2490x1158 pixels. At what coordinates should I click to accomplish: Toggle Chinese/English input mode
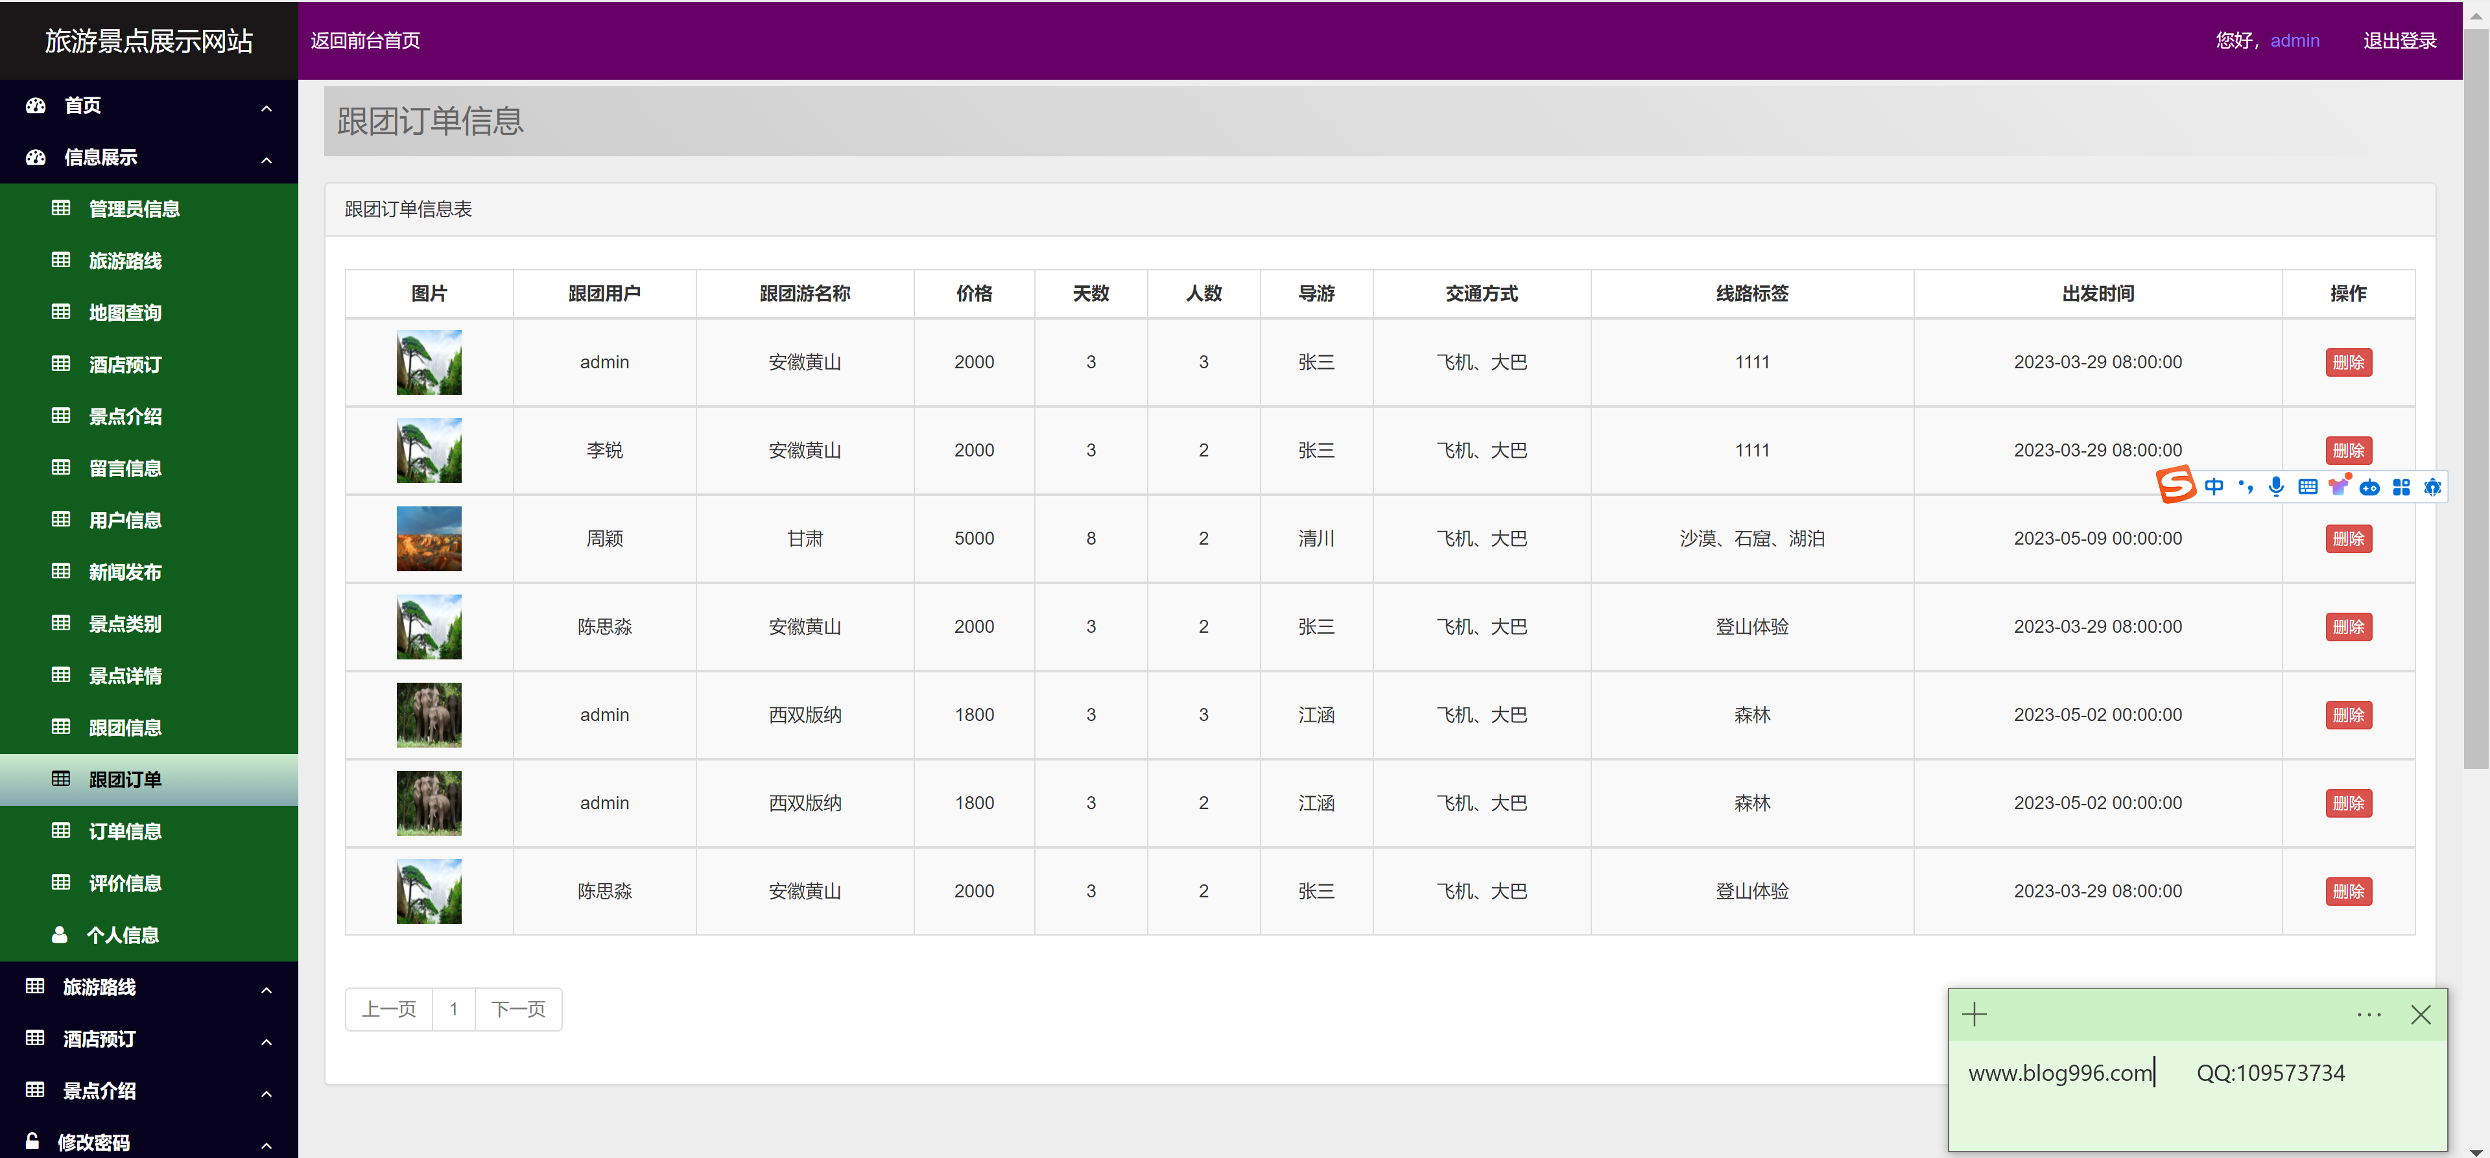click(x=2214, y=486)
